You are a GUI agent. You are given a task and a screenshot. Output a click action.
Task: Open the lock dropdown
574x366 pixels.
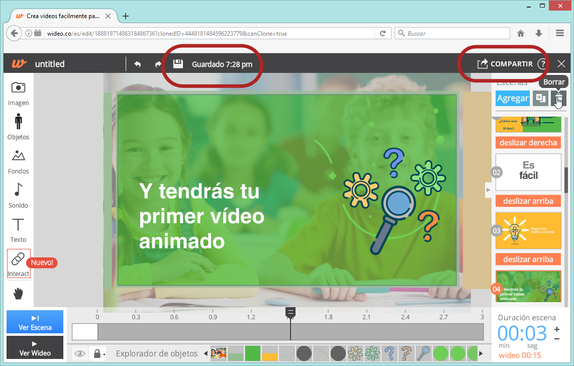[99, 353]
